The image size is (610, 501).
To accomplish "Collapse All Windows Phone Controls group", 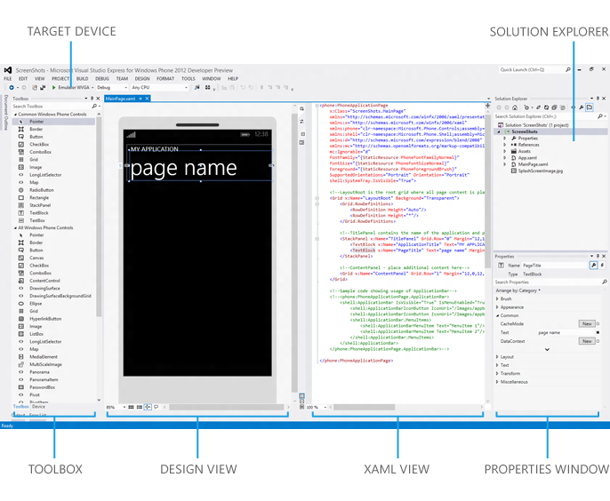I will pyautogui.click(x=16, y=227).
